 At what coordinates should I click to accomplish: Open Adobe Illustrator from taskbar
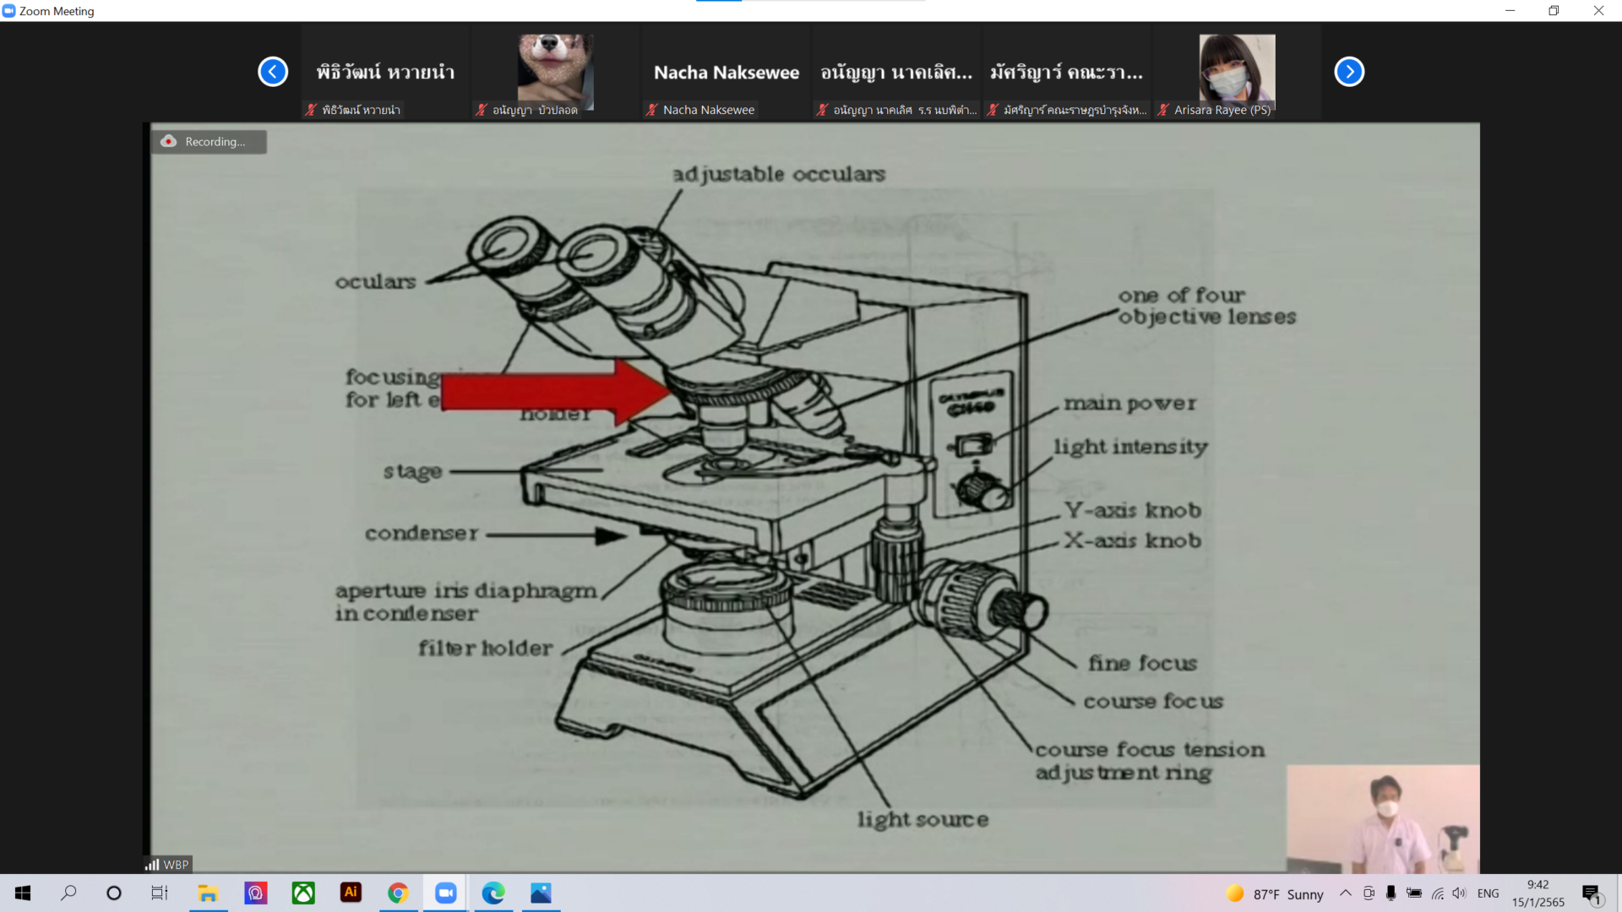(x=351, y=893)
